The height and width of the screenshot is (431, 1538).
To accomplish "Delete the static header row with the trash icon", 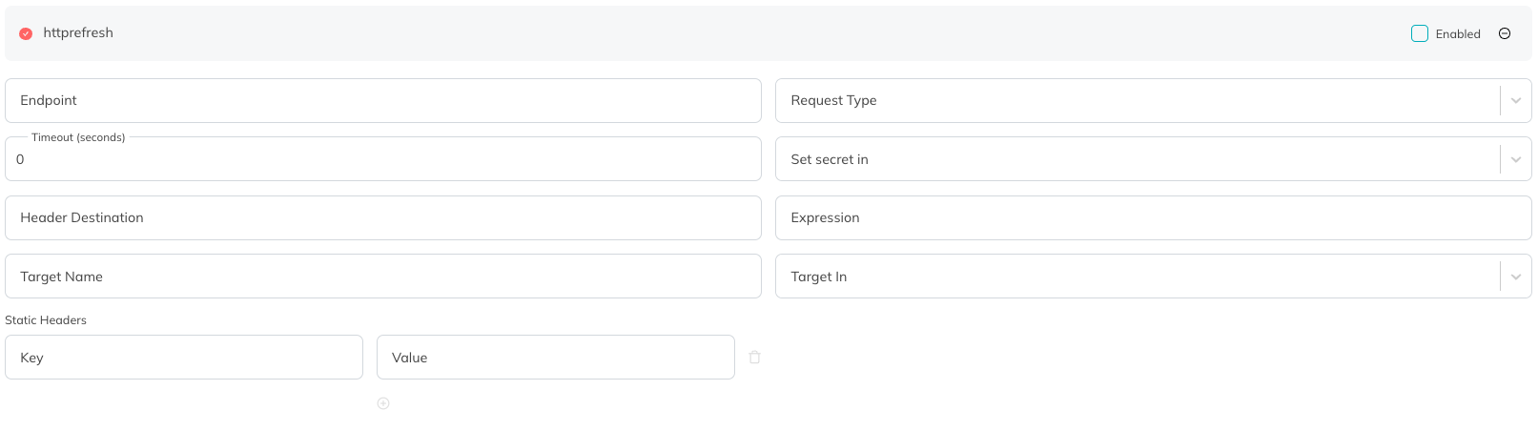I will click(755, 357).
